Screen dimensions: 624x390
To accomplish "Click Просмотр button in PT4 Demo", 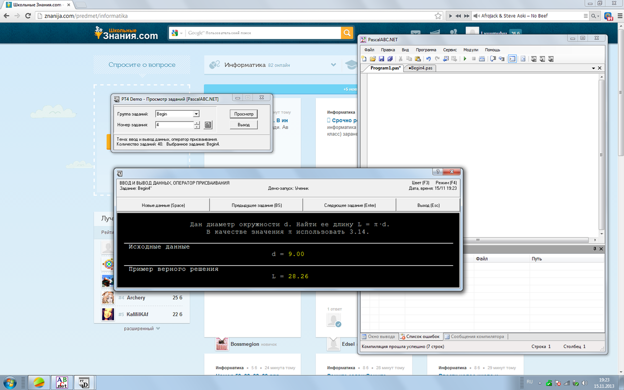I will [243, 114].
